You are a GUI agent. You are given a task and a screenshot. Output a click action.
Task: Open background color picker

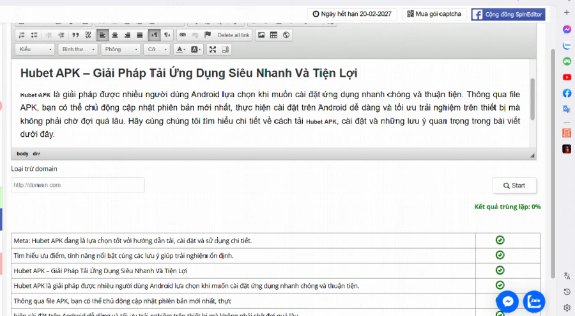point(195,49)
